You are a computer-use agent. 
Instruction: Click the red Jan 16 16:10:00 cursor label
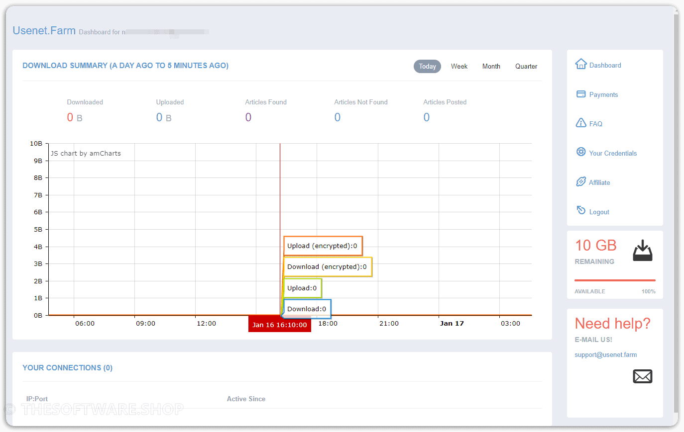(x=280, y=325)
